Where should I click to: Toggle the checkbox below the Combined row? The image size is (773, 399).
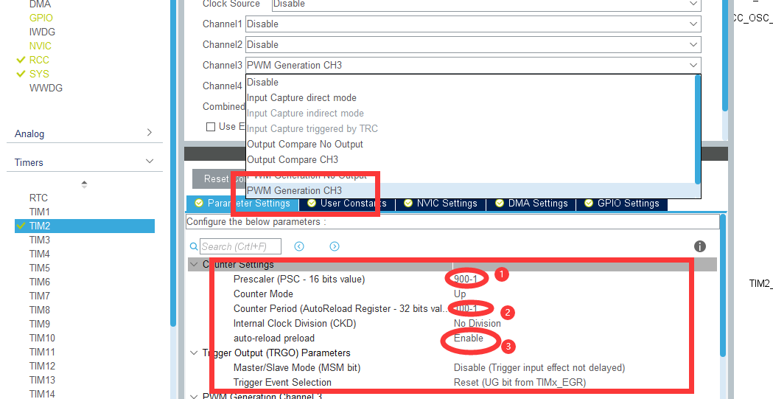211,127
